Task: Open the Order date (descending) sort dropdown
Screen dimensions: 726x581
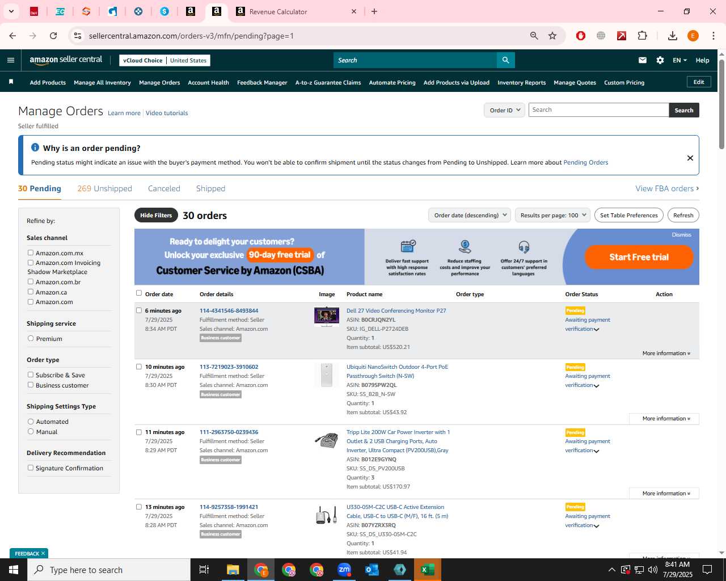Action: click(x=470, y=215)
